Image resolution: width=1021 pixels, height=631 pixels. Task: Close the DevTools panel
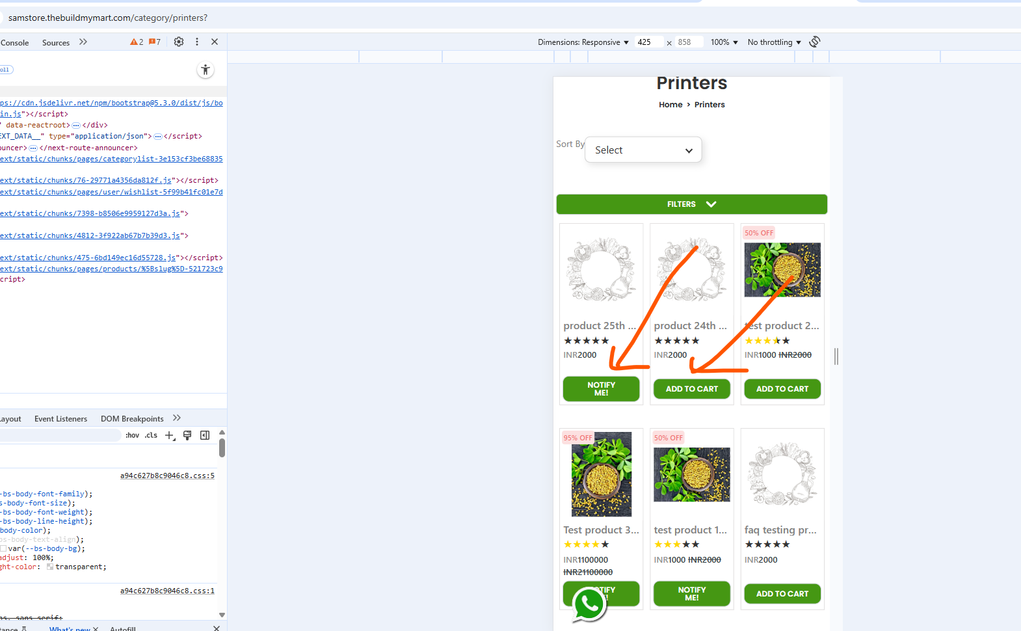pos(215,42)
